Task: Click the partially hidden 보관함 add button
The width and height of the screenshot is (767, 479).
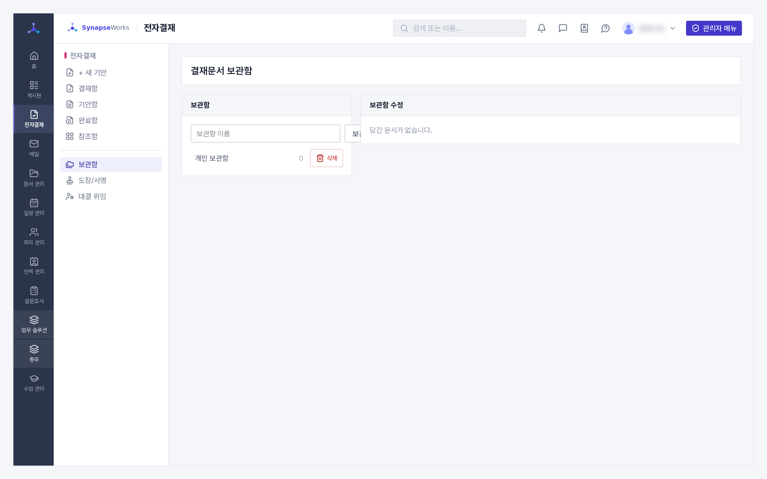Action: [353, 133]
